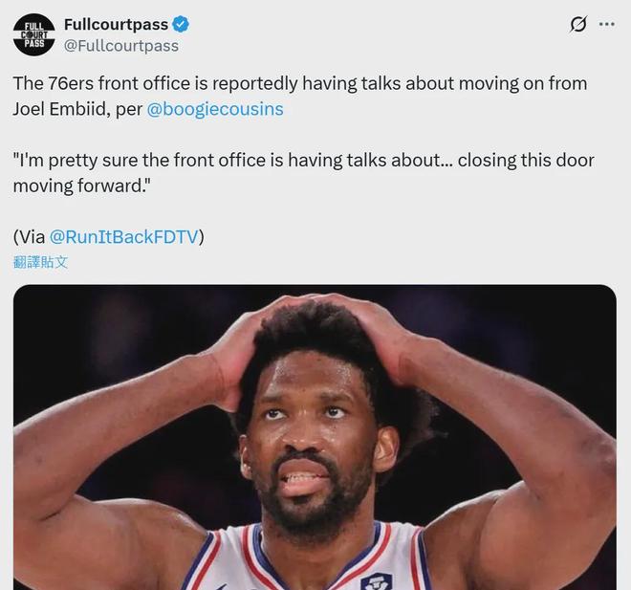Open the attached player photo
Screen dimensions: 631x590
[x=315, y=437]
